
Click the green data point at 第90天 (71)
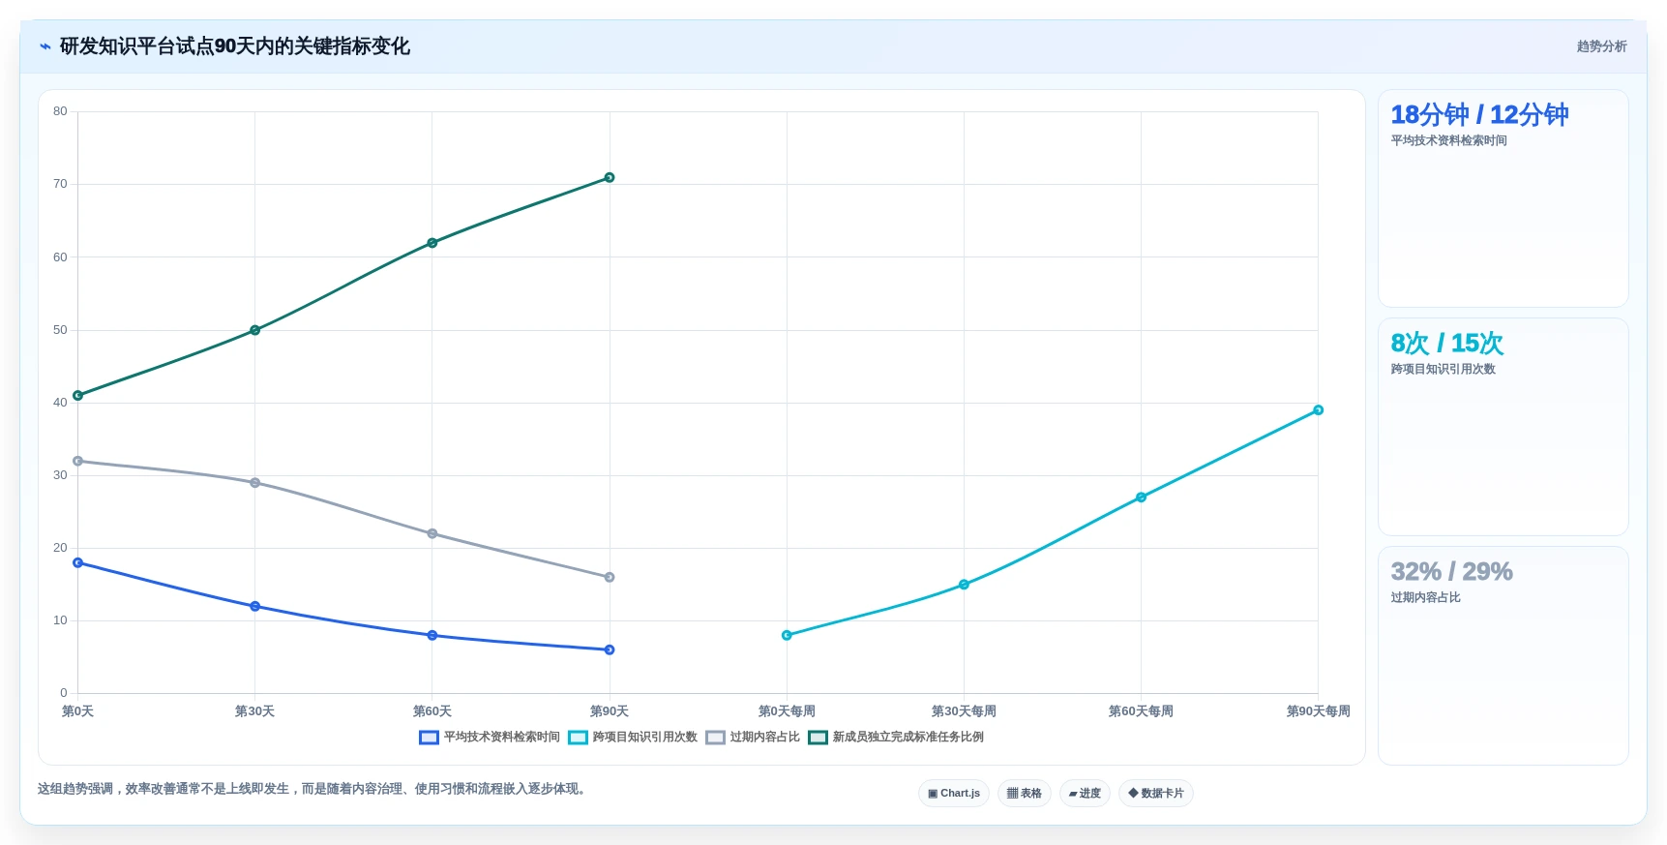(610, 177)
